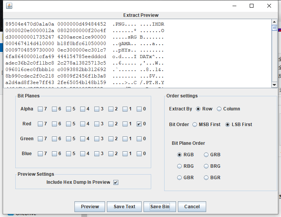Toggle Green bit plane 5
The image size is (281, 217).
tap(68, 139)
